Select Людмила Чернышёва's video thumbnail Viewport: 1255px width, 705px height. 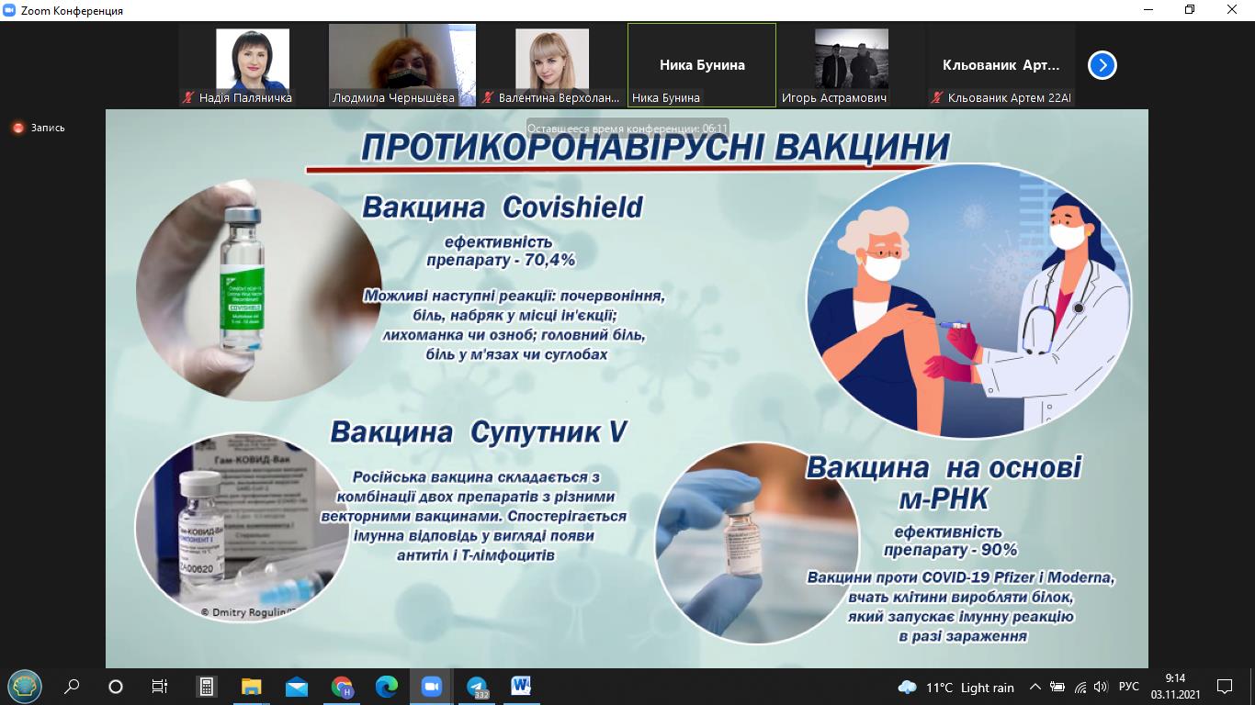pos(402,65)
